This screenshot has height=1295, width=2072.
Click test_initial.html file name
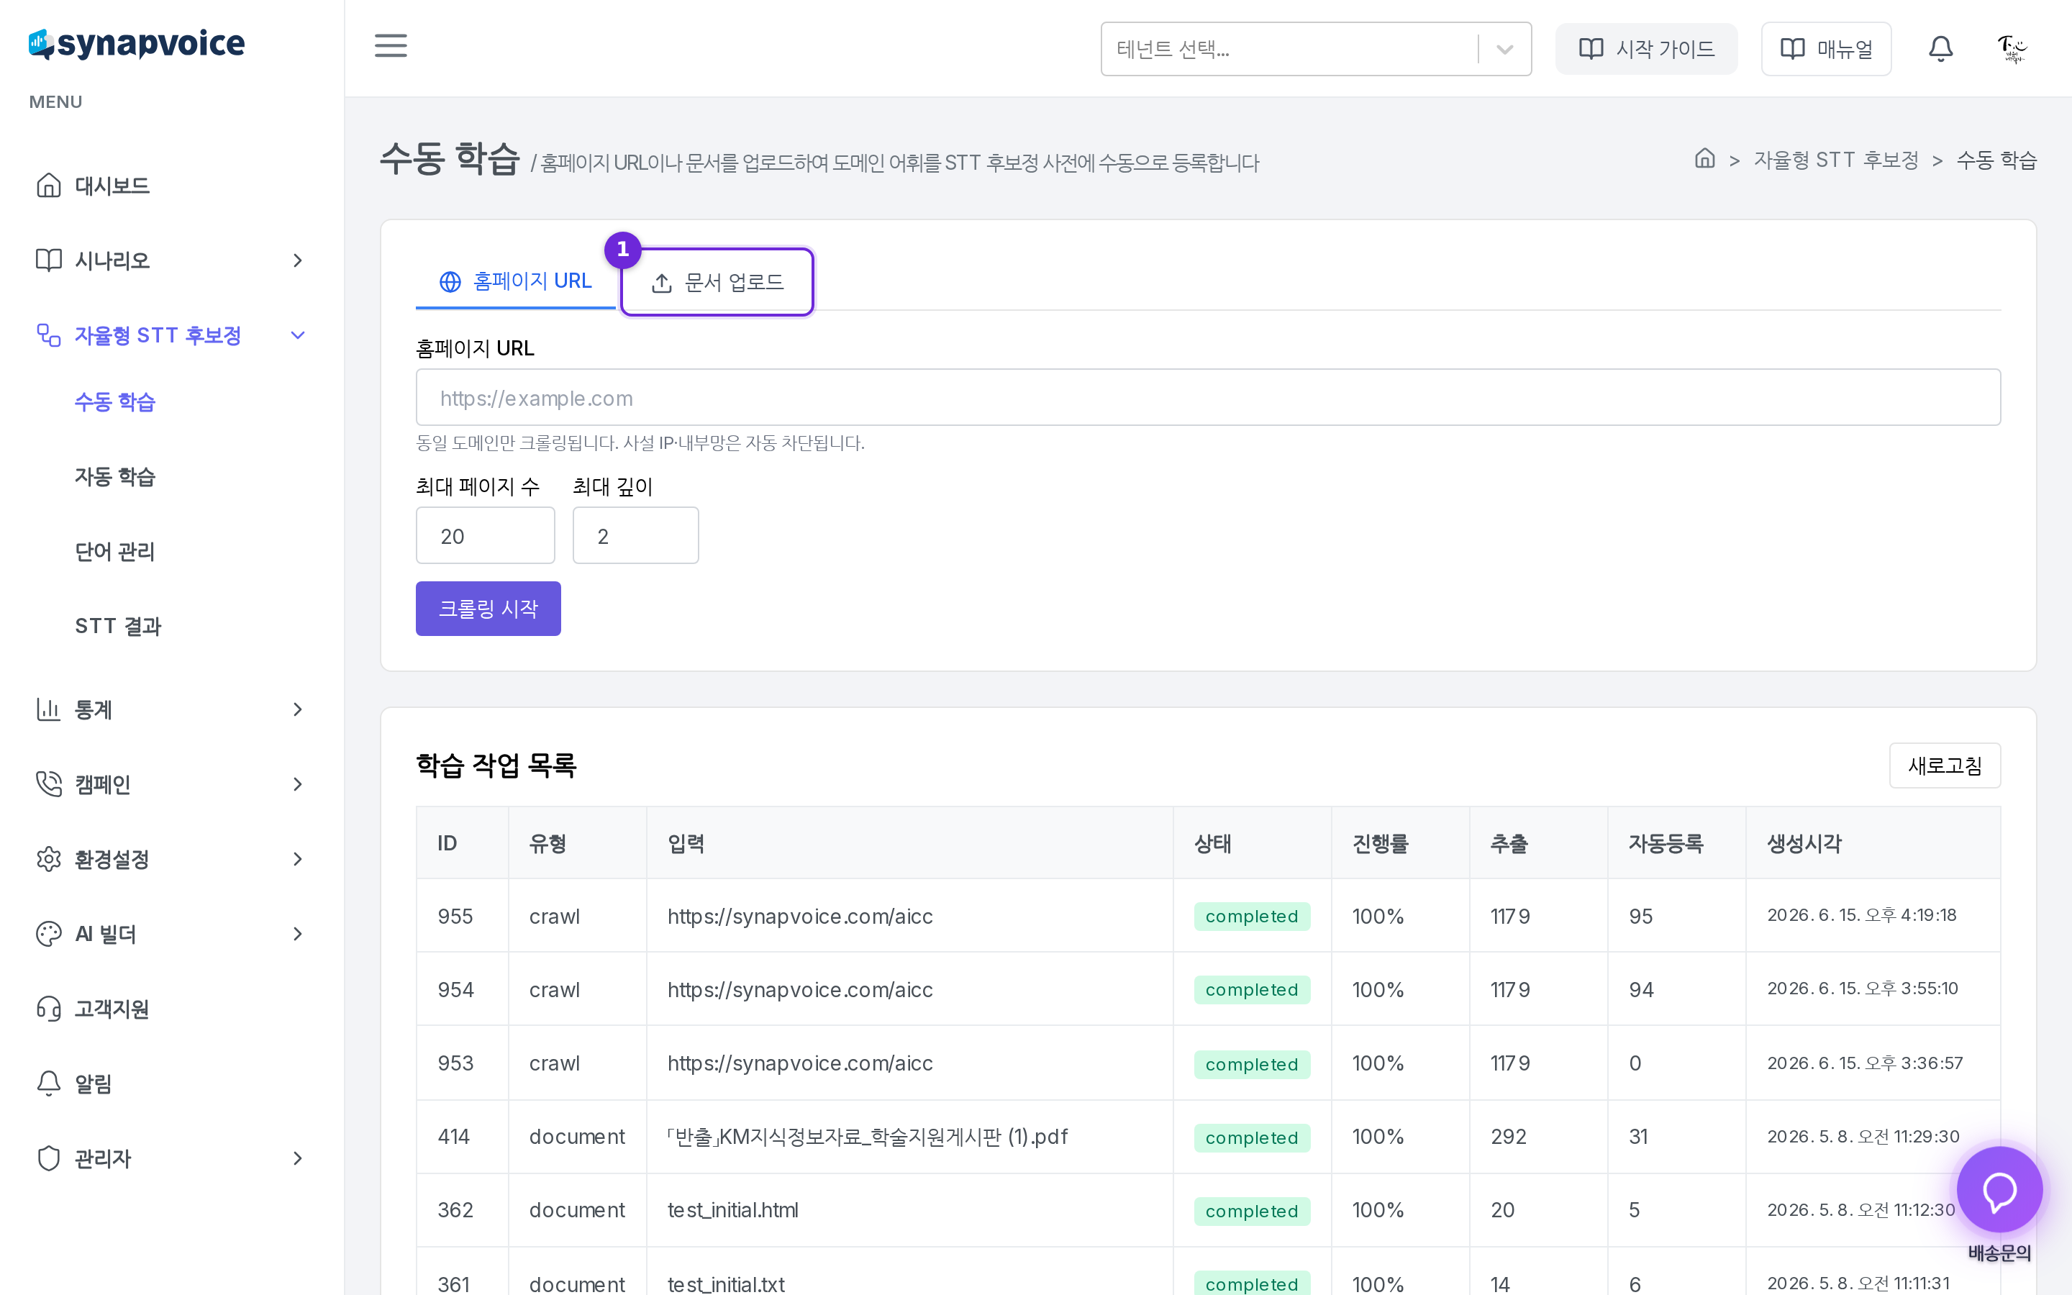click(732, 1210)
